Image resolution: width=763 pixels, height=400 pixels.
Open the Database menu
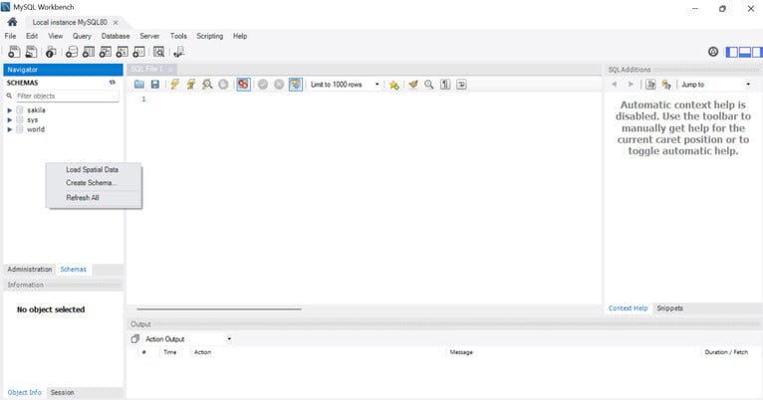coord(116,36)
